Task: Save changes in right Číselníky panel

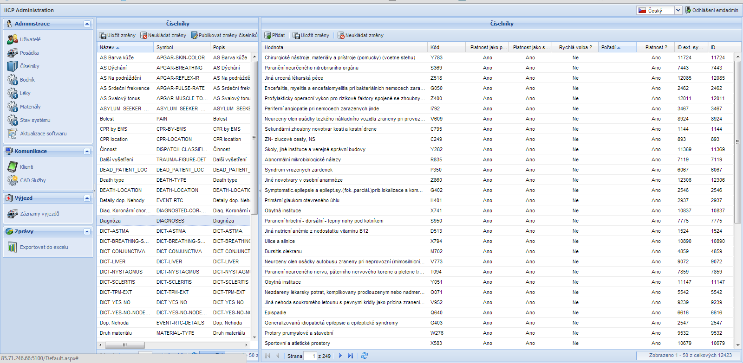Action: coord(311,35)
